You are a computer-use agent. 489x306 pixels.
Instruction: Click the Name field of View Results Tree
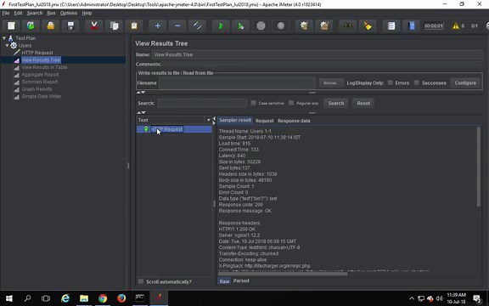click(318, 54)
